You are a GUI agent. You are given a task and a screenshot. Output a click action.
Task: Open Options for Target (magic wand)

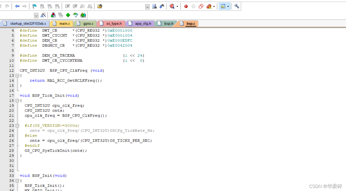click(43, 15)
